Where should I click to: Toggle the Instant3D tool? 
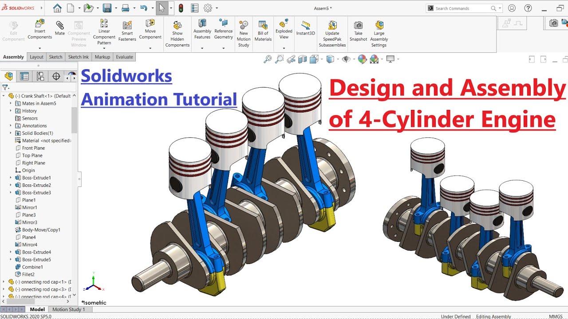point(306,28)
